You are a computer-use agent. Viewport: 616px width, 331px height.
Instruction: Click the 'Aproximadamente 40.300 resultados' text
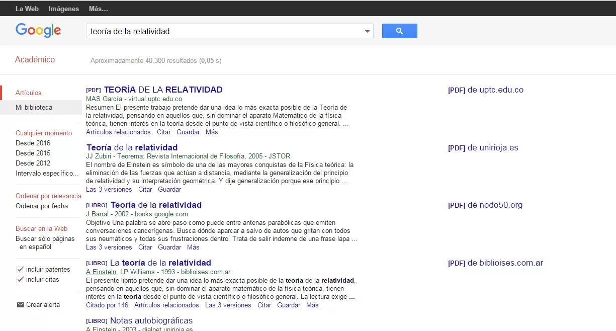[x=144, y=61]
